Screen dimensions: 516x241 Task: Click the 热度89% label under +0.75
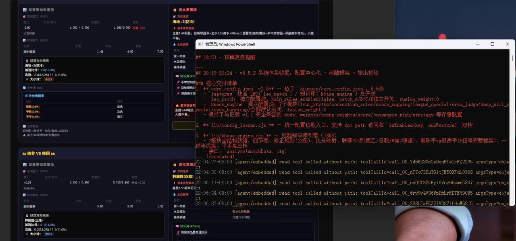(x=29, y=188)
